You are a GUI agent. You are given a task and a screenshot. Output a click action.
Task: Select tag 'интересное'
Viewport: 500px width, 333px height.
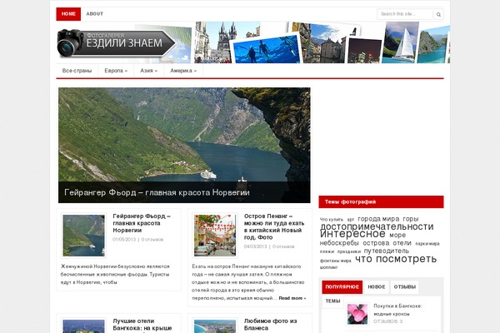pos(352,234)
